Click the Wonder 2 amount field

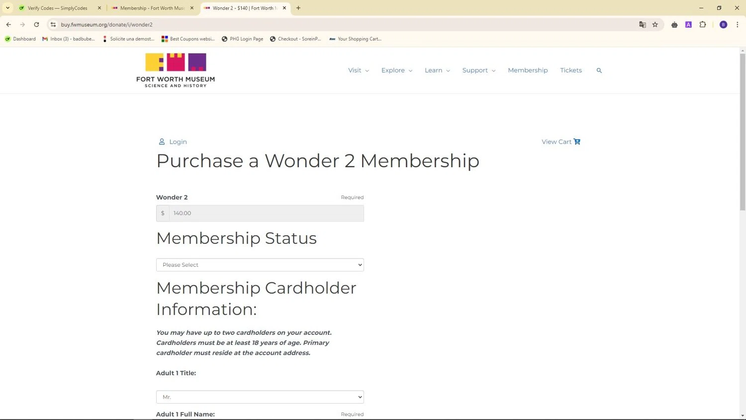pos(266,213)
